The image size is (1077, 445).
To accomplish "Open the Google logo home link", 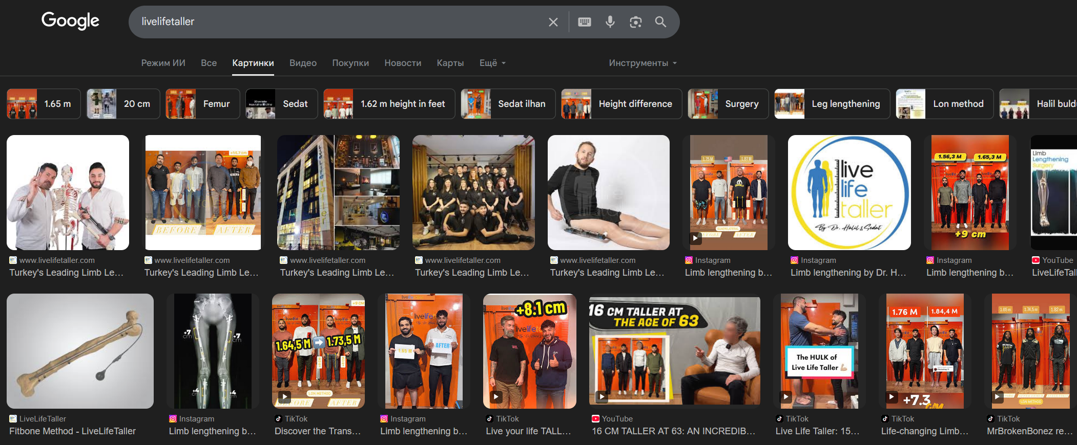I will tap(70, 21).
